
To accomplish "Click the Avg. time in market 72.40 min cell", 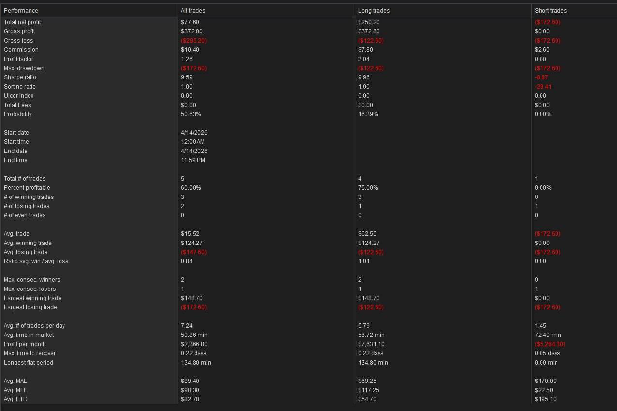I will coord(548,335).
